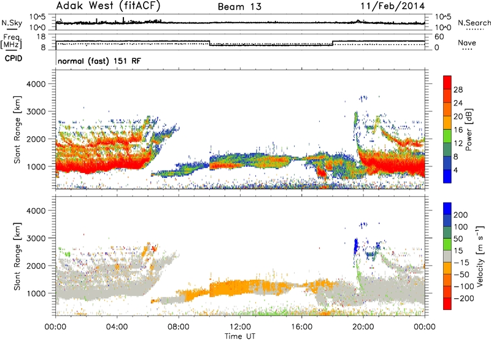Pick the yellow-orange 16–20 dB Power segment
Screen dimensions: 491x340
click(447, 123)
